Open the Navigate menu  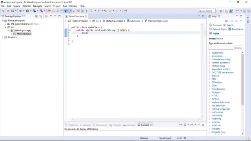pyautogui.click(x=38, y=6)
